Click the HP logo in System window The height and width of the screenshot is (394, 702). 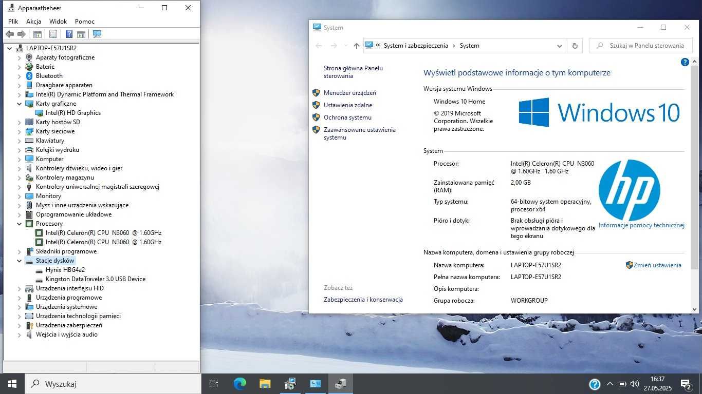(630, 190)
